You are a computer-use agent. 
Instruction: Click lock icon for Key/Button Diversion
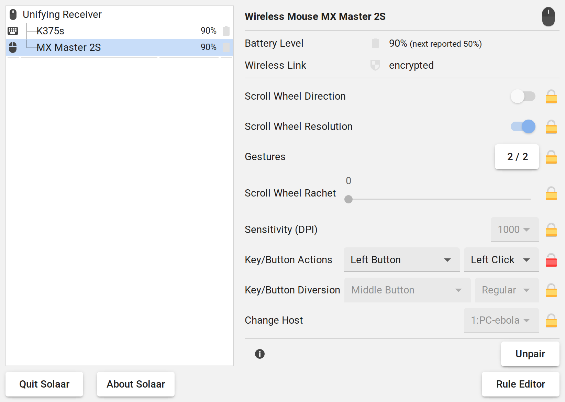click(x=551, y=290)
